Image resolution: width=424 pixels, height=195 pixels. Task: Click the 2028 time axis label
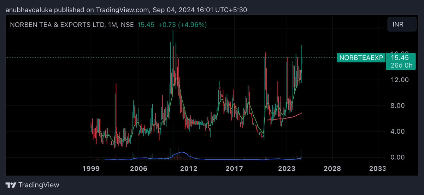tap(332, 169)
